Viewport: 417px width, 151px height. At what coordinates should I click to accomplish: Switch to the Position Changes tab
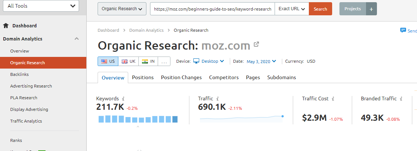tap(181, 77)
